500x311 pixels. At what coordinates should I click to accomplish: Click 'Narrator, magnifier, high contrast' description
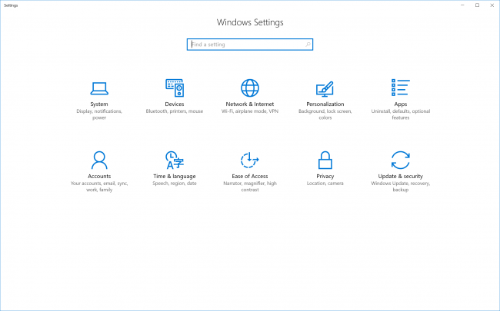(250, 187)
